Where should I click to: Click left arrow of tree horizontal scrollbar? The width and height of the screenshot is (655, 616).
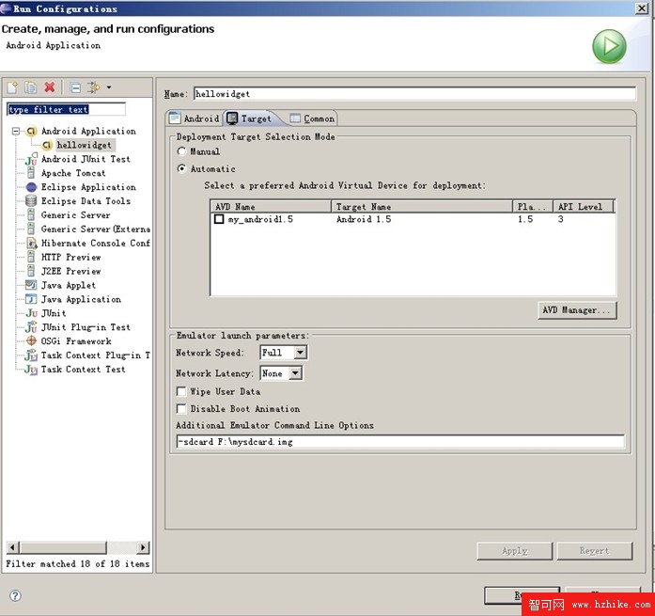pyautogui.click(x=12, y=547)
